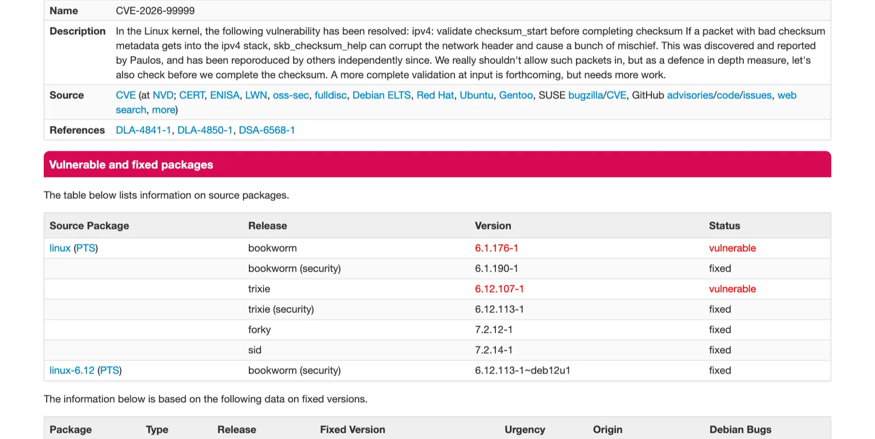This screenshot has width=875, height=439.
Task: Follow the LWN link
Action: [256, 95]
